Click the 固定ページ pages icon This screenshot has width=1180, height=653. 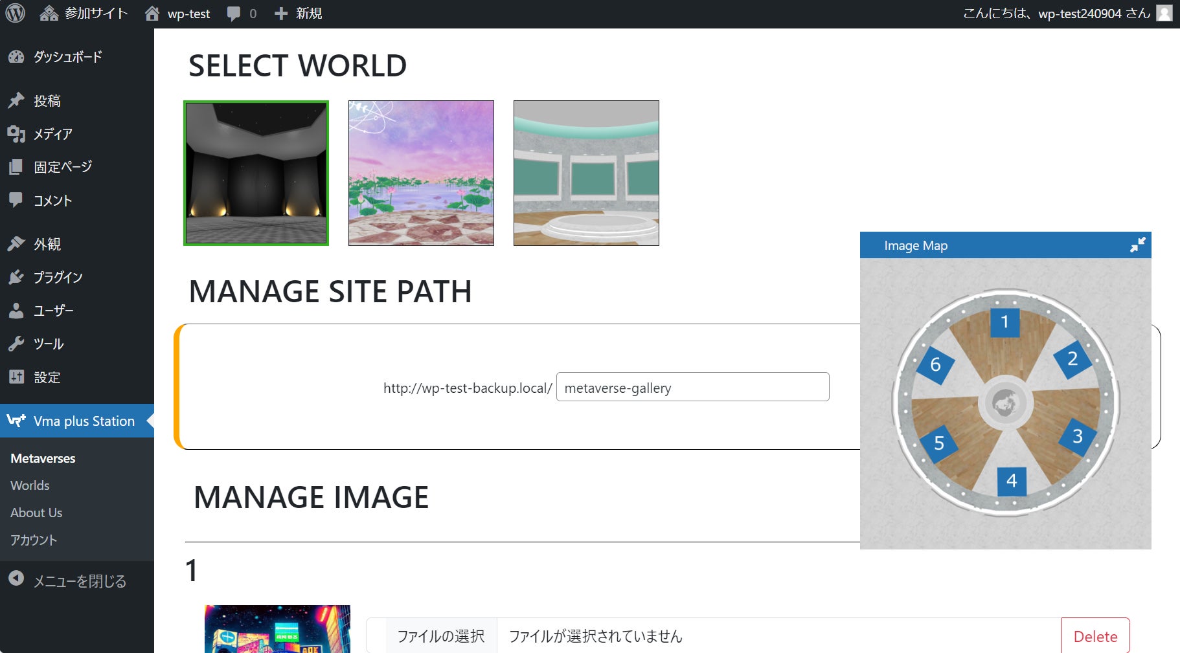(x=16, y=167)
